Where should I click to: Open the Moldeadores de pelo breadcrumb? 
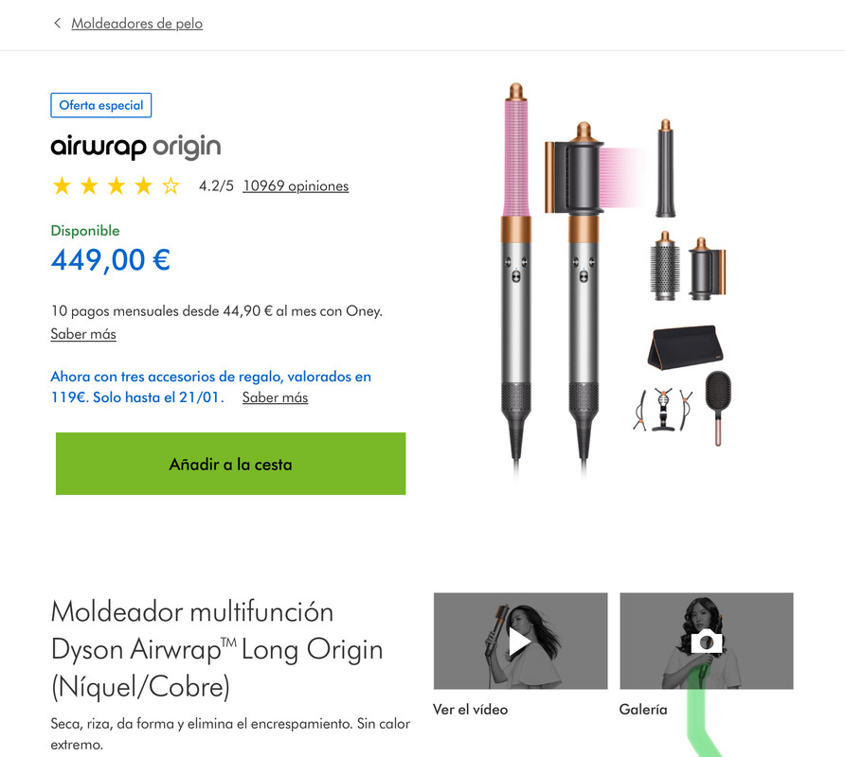(136, 24)
